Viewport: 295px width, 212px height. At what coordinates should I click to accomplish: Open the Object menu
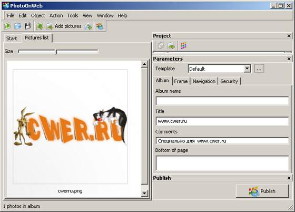38,15
